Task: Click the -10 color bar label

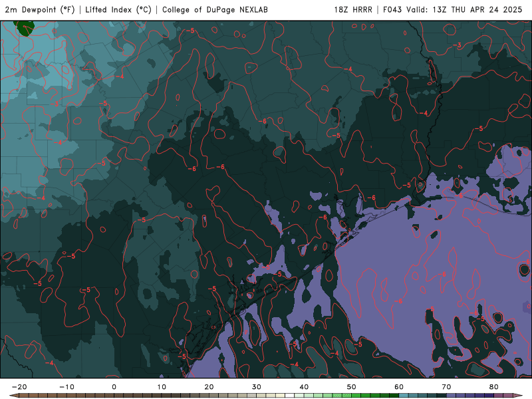Action: coord(66,387)
